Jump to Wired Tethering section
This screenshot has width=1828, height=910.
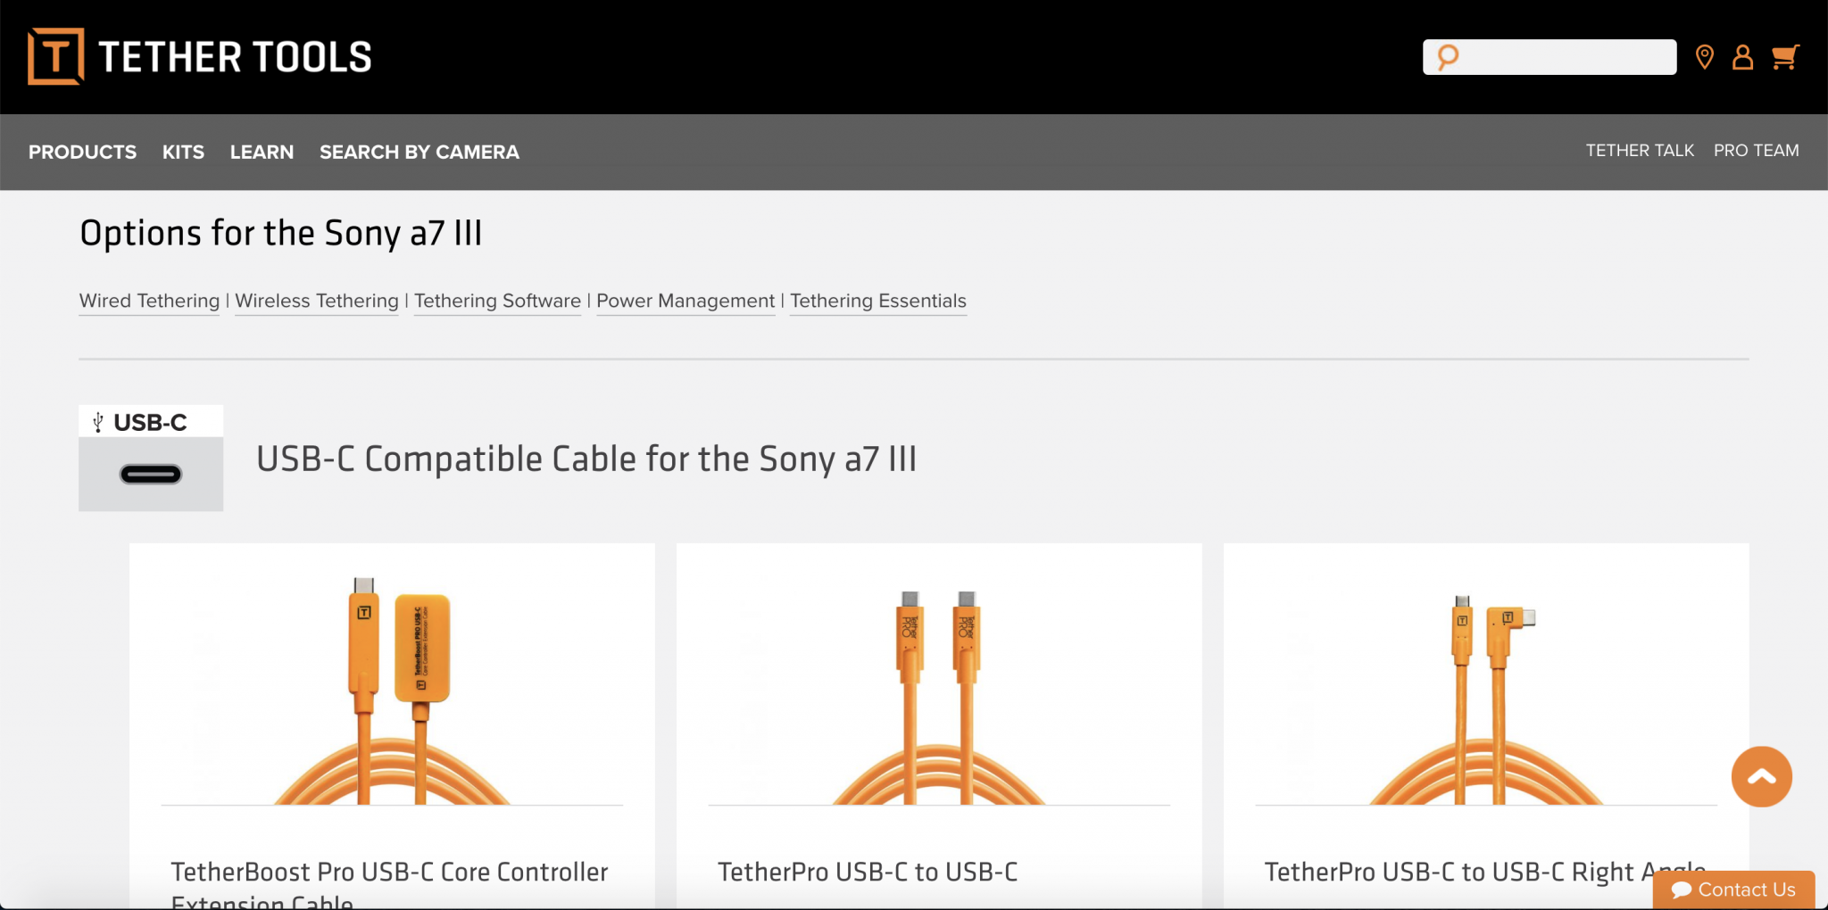149,301
